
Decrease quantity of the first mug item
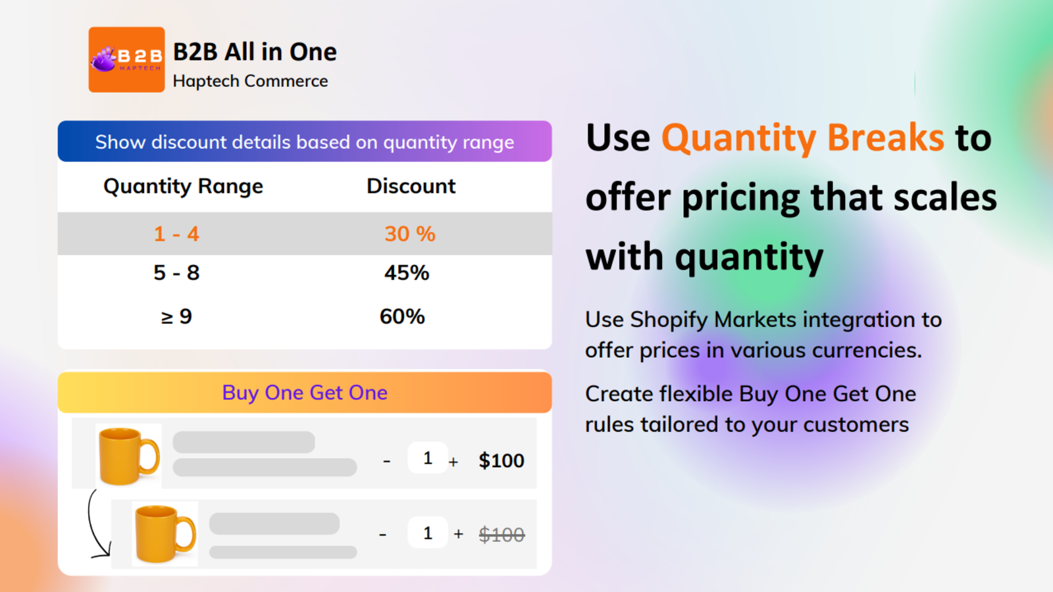pyautogui.click(x=387, y=462)
